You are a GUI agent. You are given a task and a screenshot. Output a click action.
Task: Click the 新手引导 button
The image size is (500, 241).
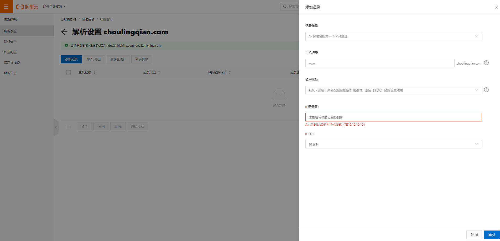tap(142, 59)
